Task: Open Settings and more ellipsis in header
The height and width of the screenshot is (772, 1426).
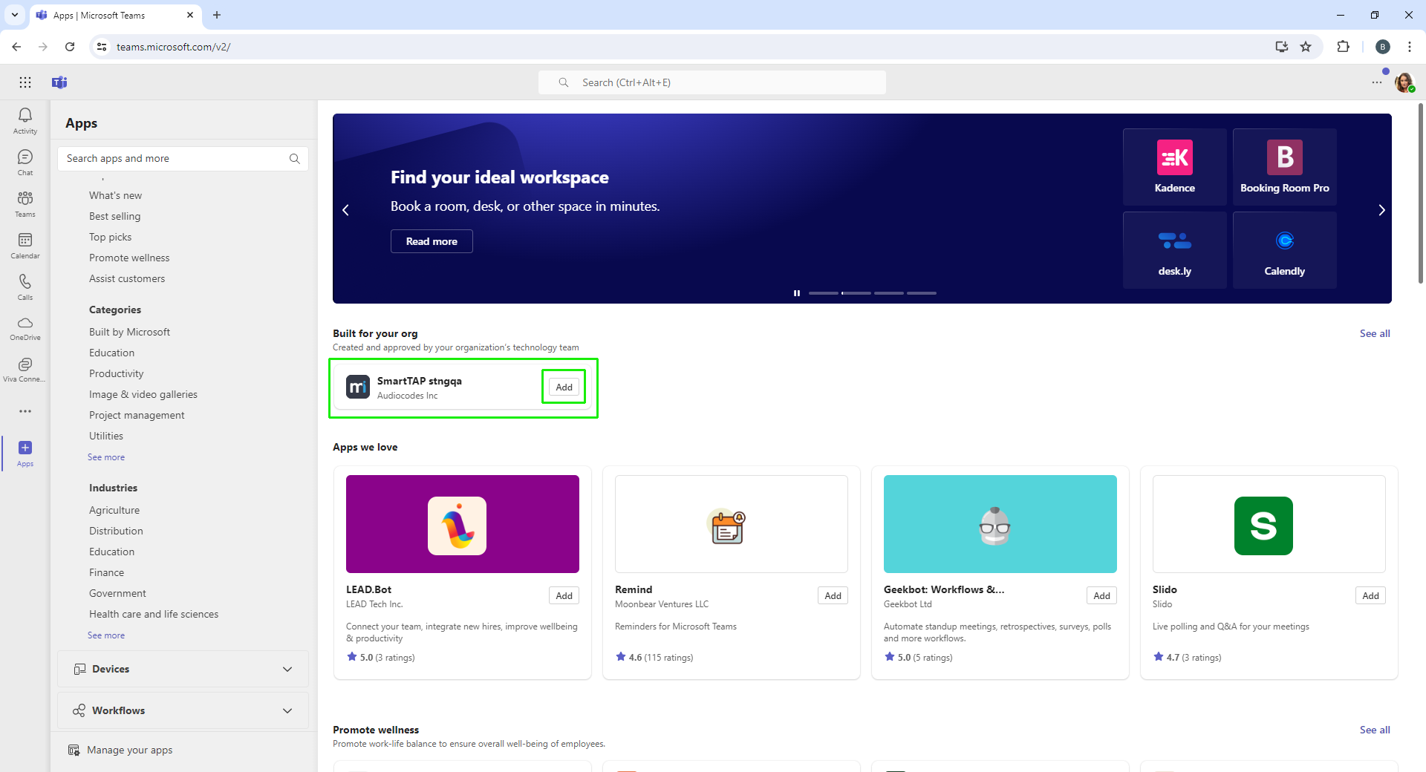Action: point(1376,82)
